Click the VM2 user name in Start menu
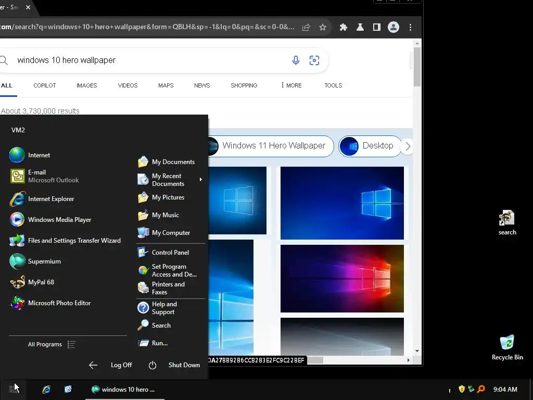This screenshot has height=400, width=533. pyautogui.click(x=18, y=130)
